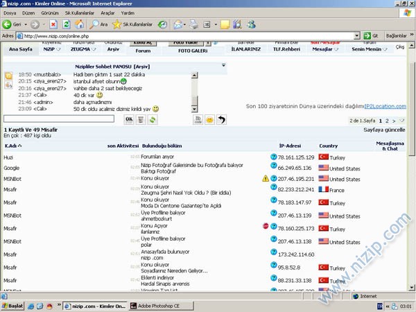
Task: Open the History toolbar icon
Action: [x=162, y=24]
